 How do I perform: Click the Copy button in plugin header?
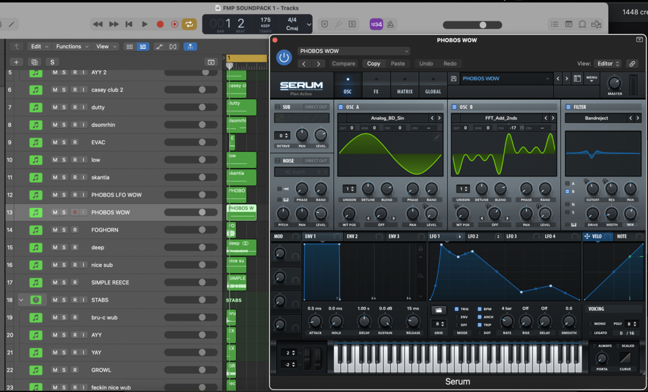[x=373, y=64]
